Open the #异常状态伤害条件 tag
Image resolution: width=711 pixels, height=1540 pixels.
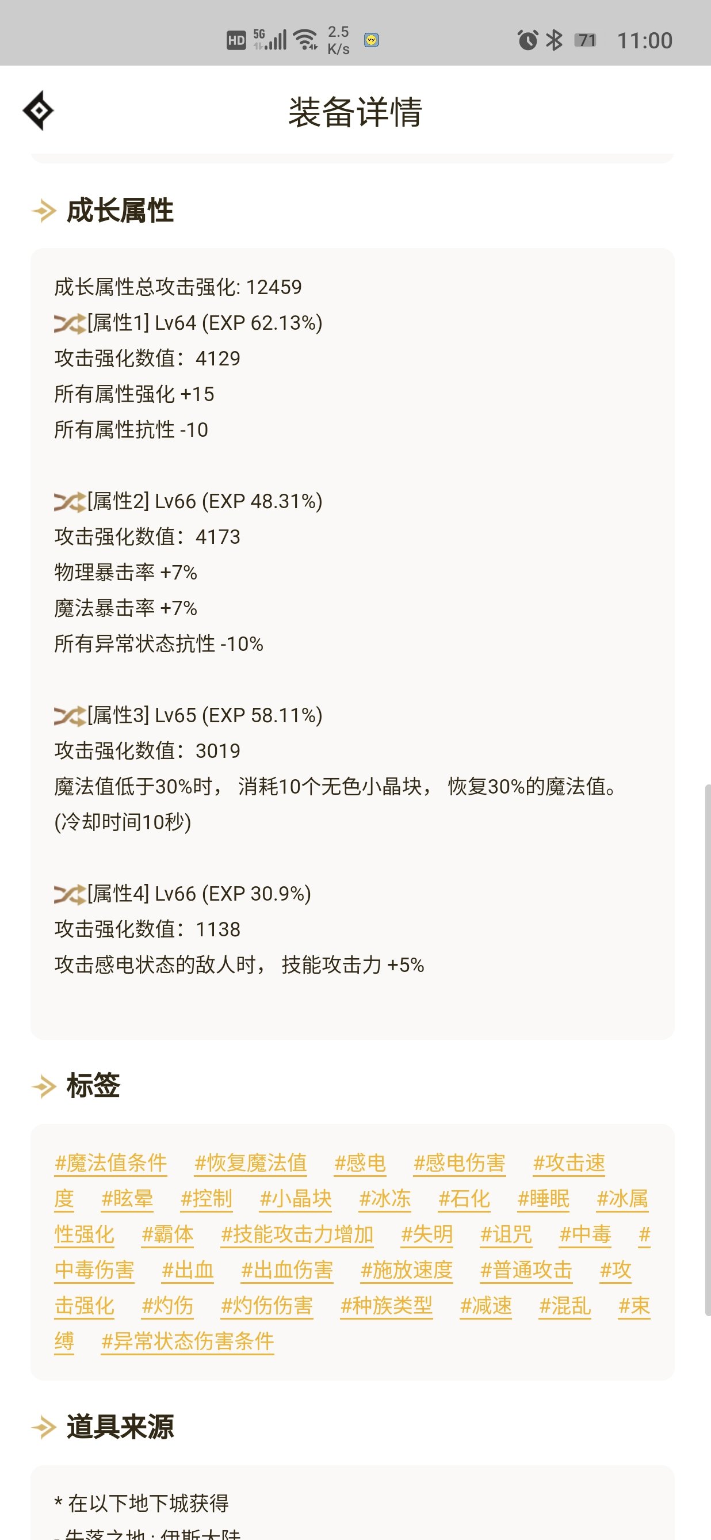[188, 1342]
